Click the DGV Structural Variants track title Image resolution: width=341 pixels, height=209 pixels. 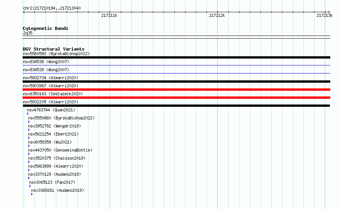coord(54,49)
